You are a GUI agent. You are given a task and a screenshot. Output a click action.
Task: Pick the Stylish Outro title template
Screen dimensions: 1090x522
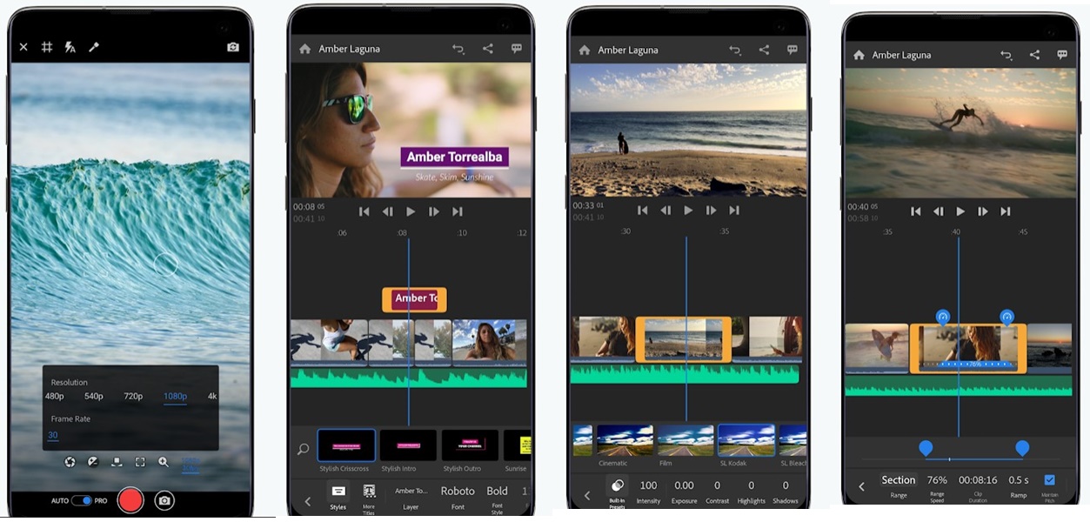pos(470,445)
